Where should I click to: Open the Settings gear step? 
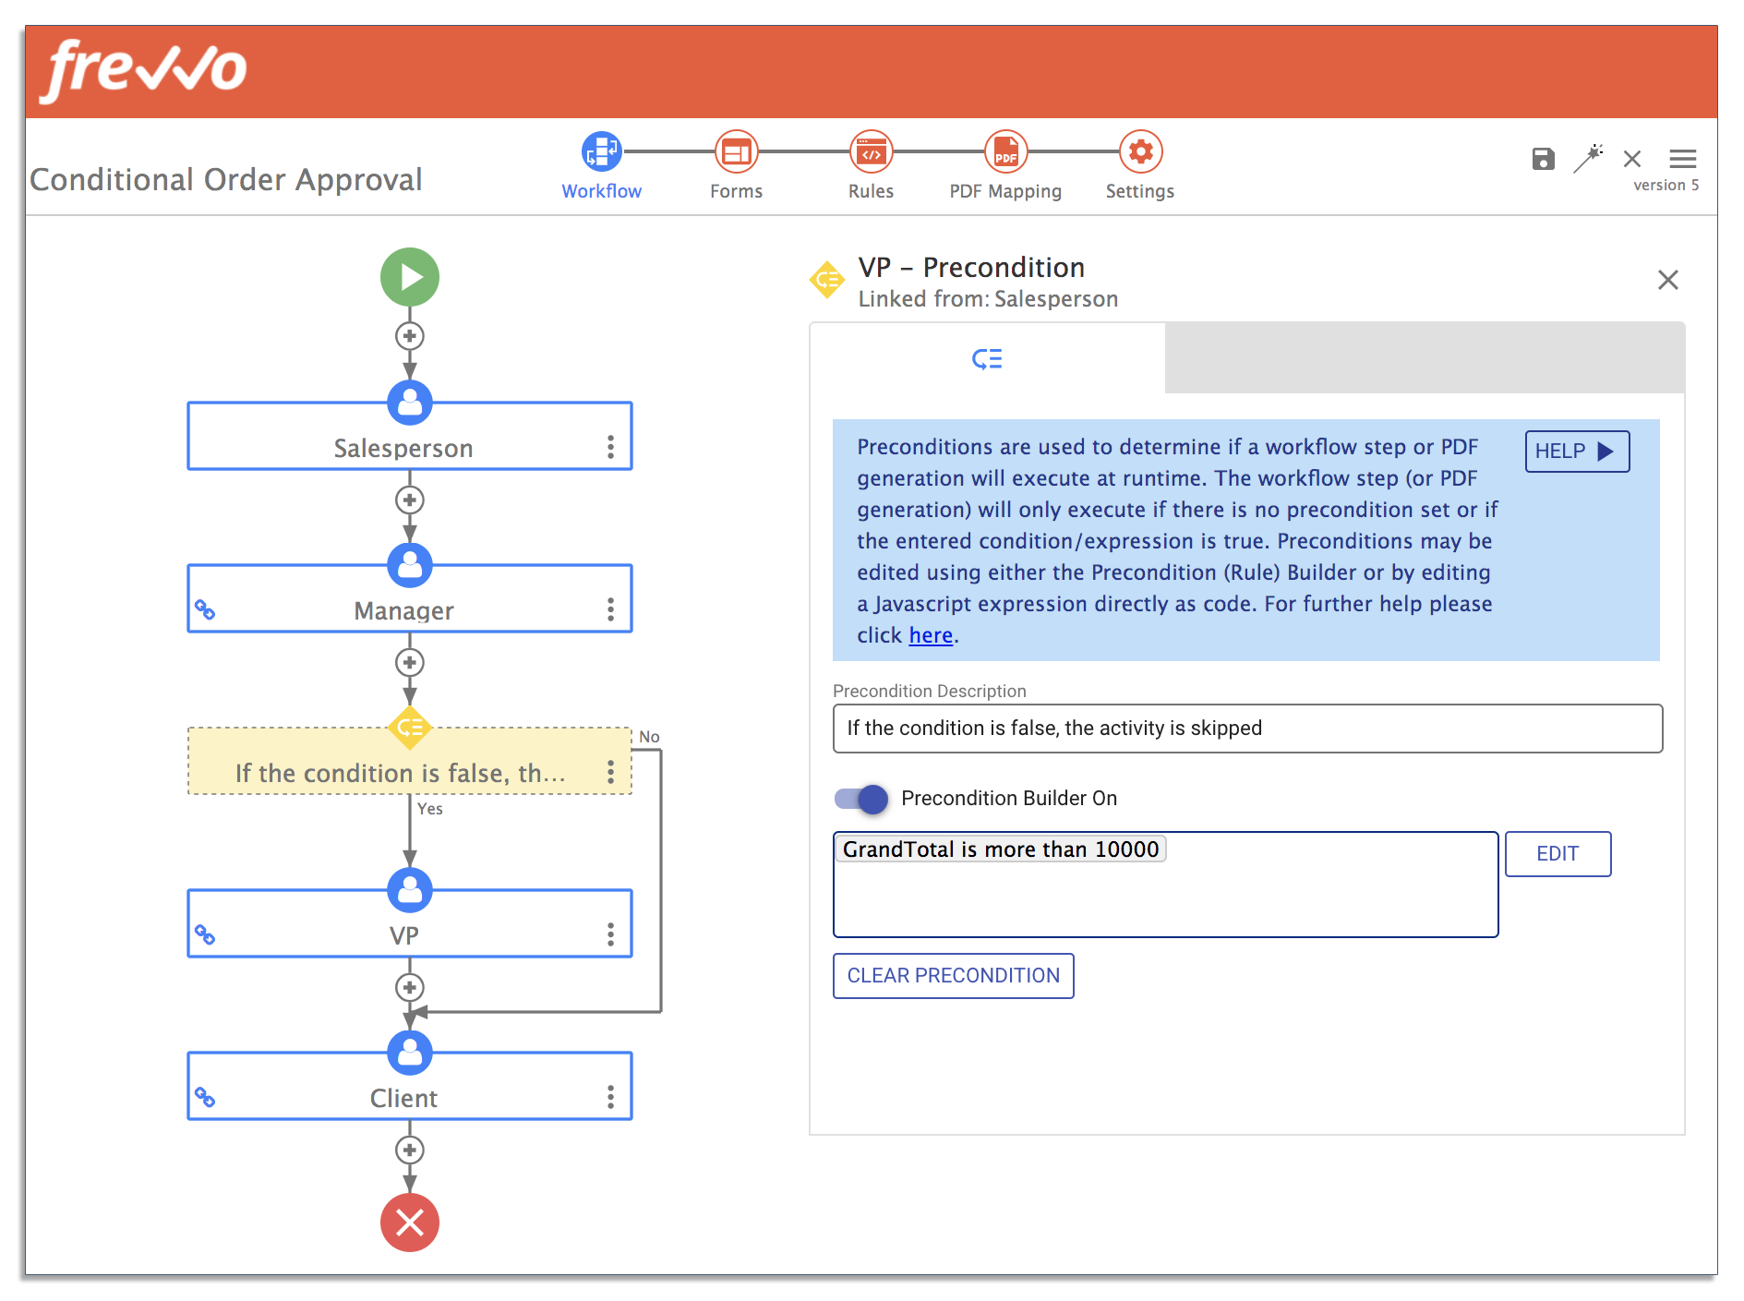(x=1140, y=151)
